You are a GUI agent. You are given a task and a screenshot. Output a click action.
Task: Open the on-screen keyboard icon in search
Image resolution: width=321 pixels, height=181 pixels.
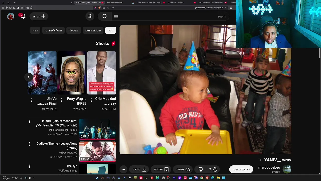[116, 16]
